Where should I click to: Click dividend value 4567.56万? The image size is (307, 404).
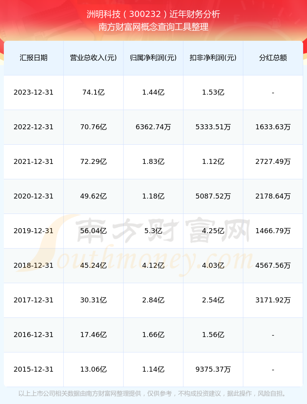coord(273,265)
